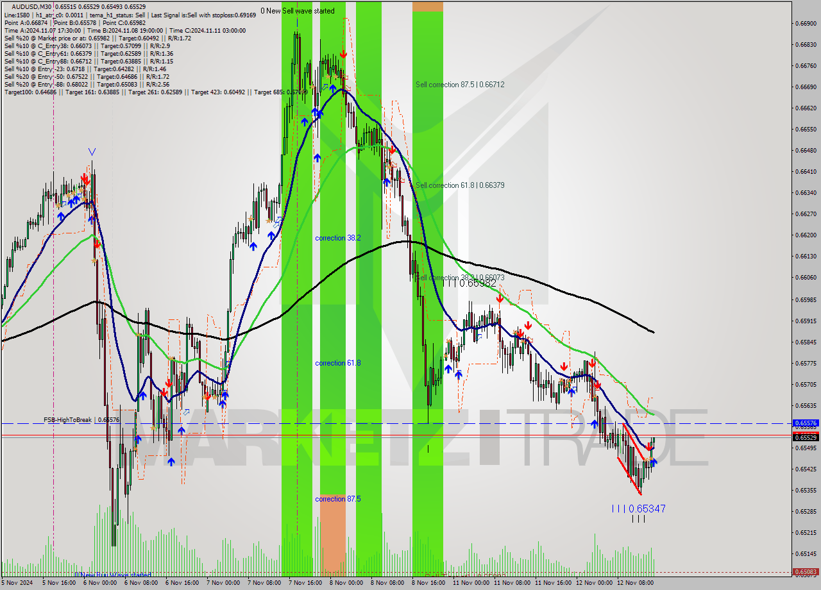Click the '6 Nov 08:00' time axis label

click(x=141, y=583)
